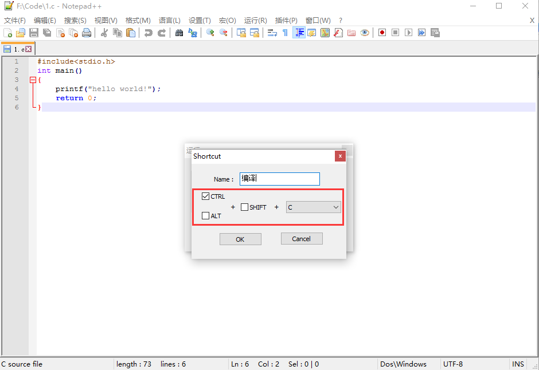Click the Undo arrow icon
The image size is (539, 370).
pos(149,33)
